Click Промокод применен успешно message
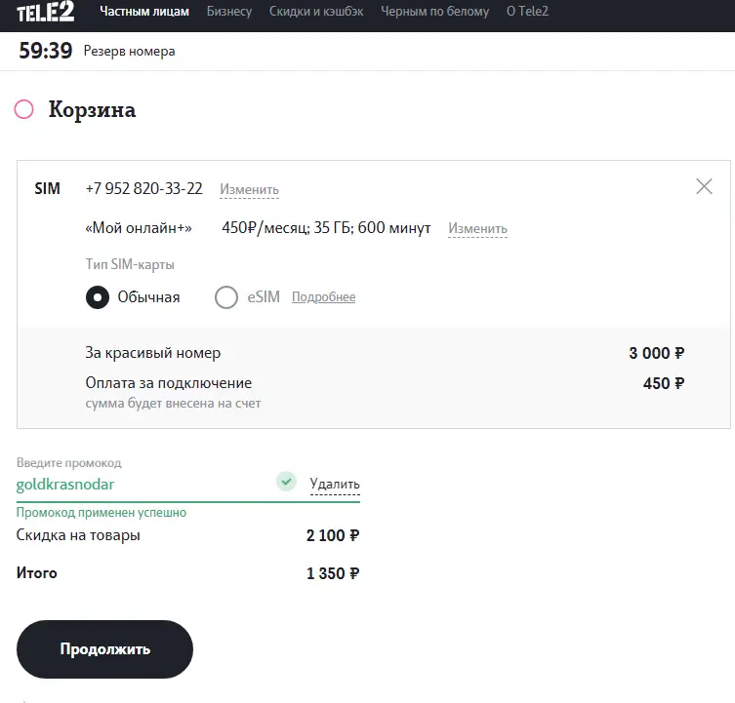The height and width of the screenshot is (703, 735). (102, 512)
